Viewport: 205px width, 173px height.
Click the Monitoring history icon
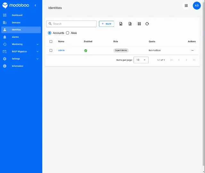[5, 44]
